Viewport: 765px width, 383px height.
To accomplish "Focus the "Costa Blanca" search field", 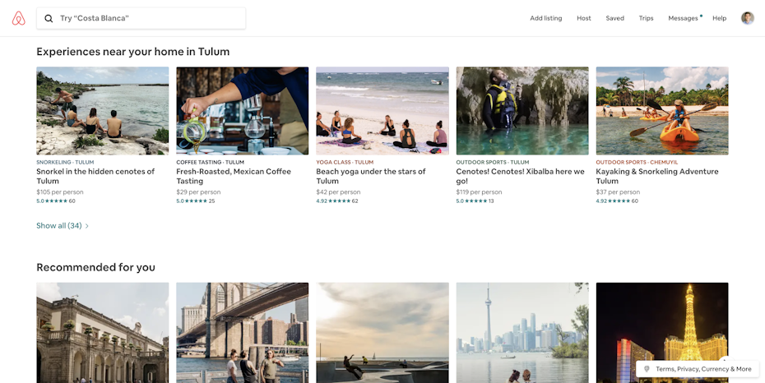I will click(148, 18).
